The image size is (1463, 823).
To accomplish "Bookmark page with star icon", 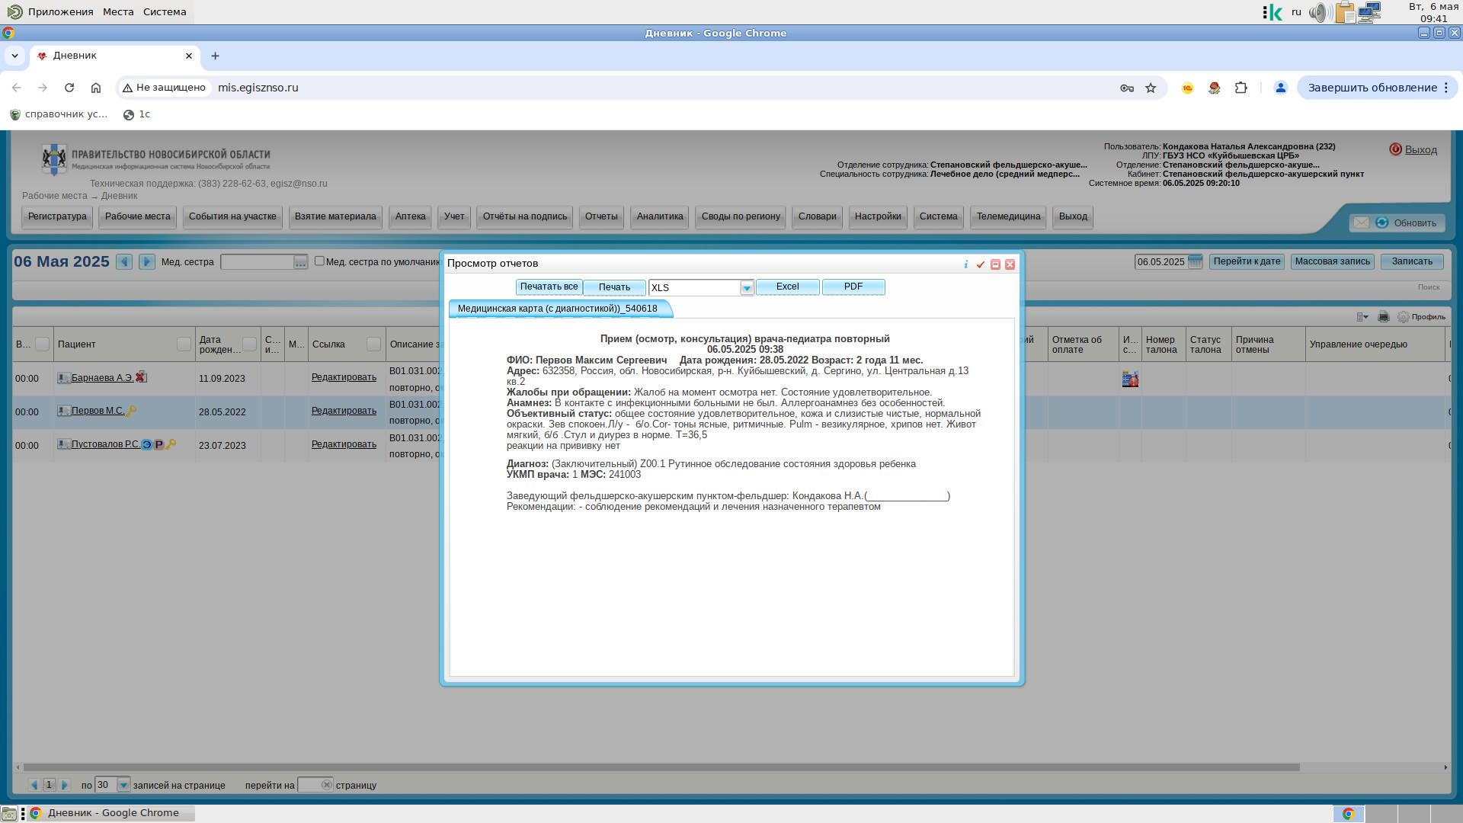I will (x=1151, y=88).
